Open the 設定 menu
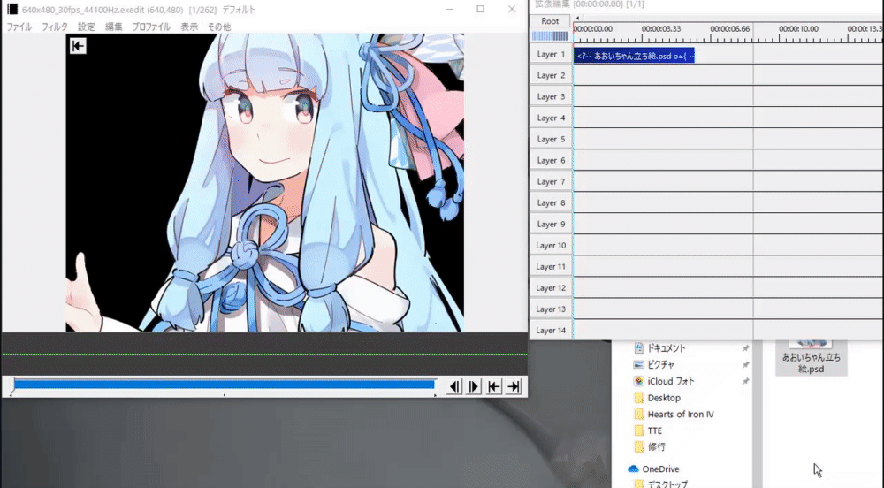This screenshot has height=488, width=884. (x=87, y=27)
